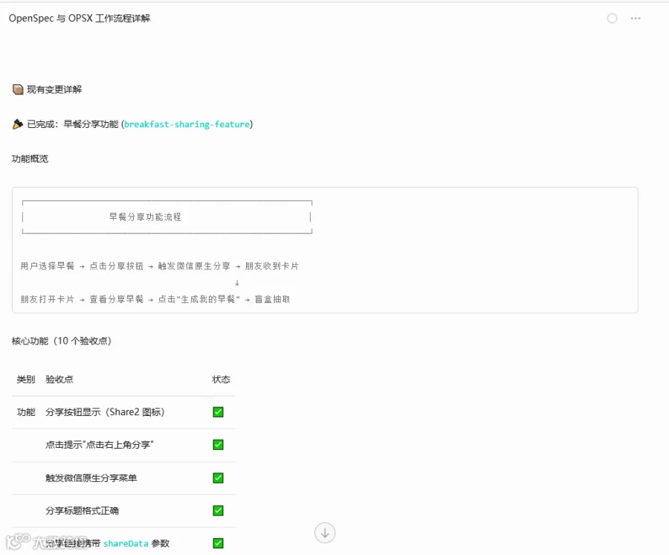669x555 pixels.
Task: Click 触发微信原生分享 in flow diagram
Action: [194, 266]
